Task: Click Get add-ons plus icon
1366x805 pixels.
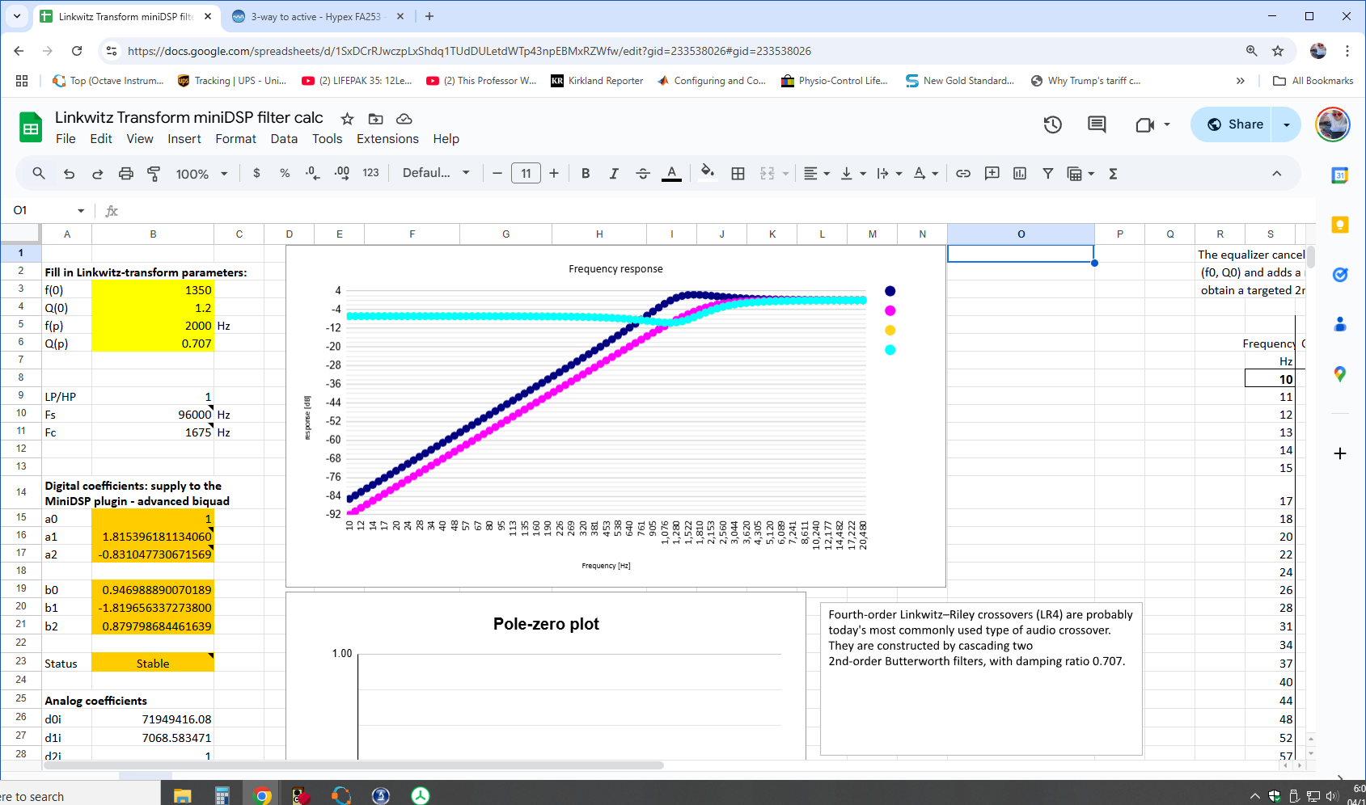Action: [x=1340, y=453]
